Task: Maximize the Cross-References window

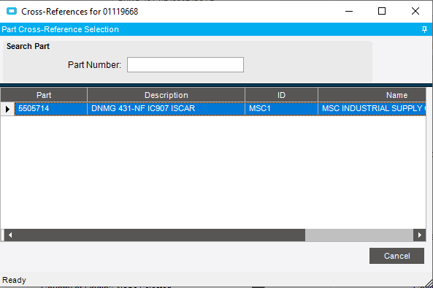Action: (382, 12)
